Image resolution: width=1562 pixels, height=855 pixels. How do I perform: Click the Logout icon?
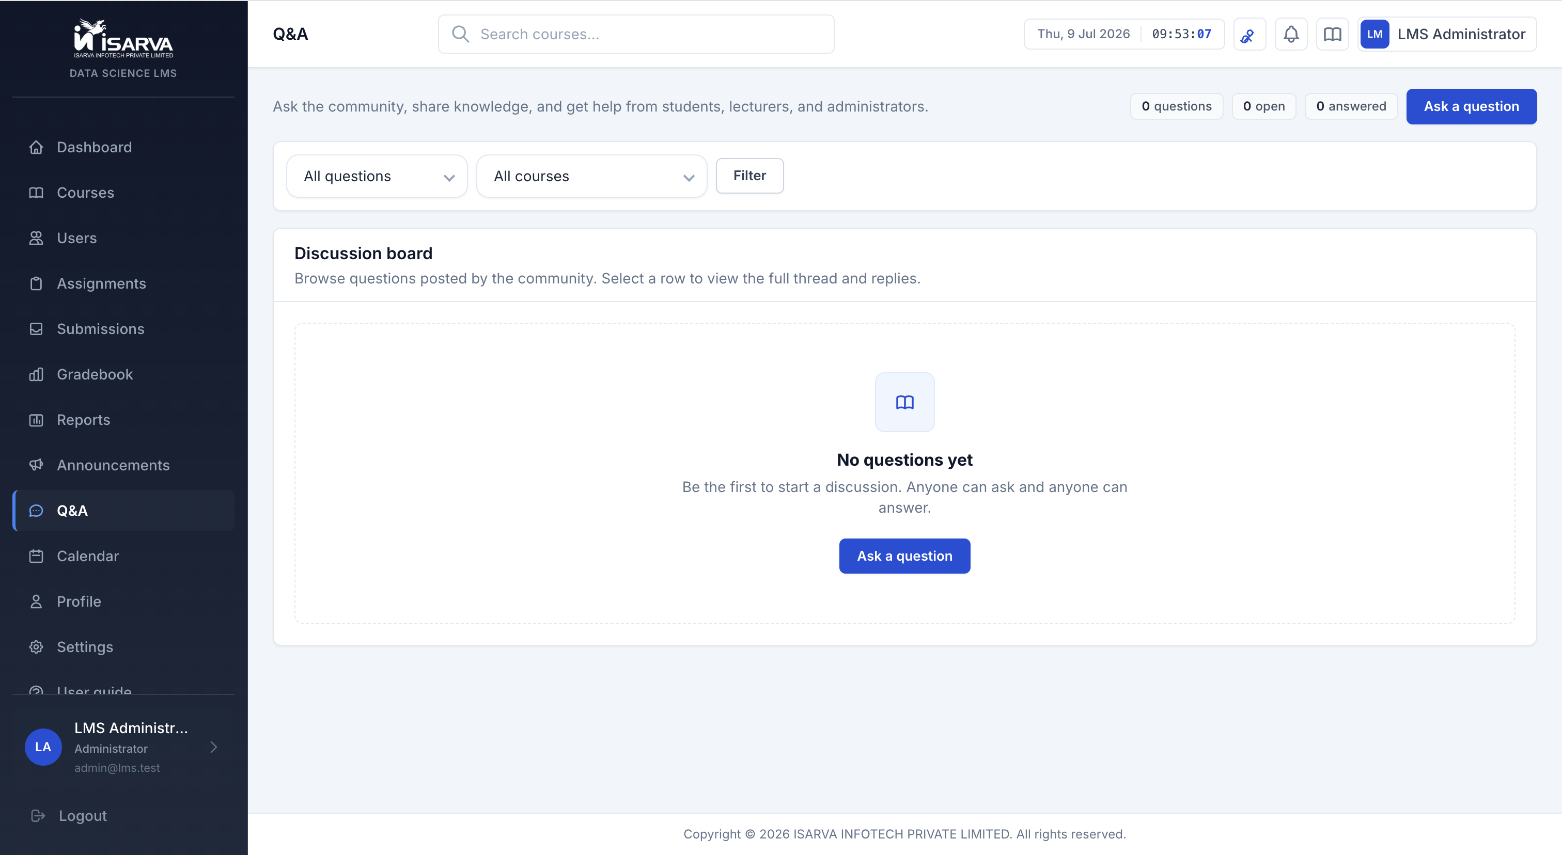[x=38, y=816]
